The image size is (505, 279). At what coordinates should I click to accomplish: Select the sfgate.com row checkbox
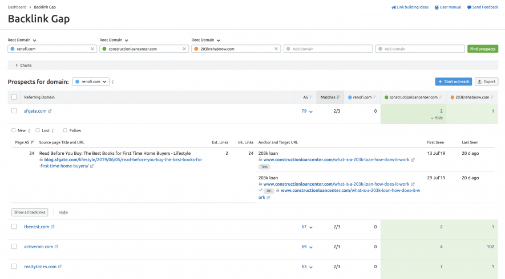point(14,110)
